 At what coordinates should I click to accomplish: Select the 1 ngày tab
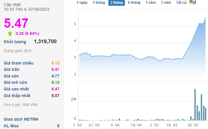click(x=82, y=3)
